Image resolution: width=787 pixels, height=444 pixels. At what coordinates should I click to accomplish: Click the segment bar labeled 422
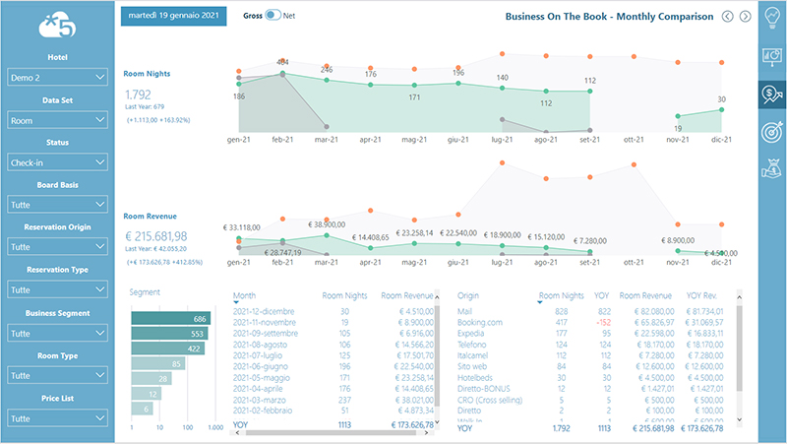coord(167,349)
